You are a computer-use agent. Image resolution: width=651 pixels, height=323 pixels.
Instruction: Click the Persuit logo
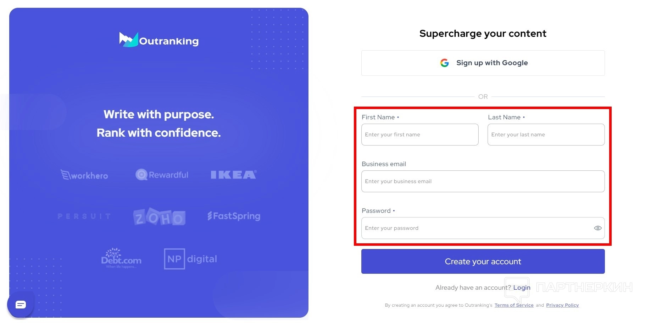tap(84, 216)
